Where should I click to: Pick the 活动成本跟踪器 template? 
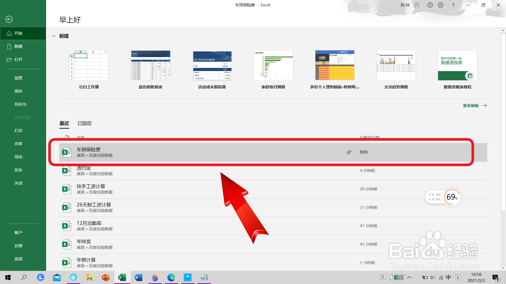coord(212,70)
